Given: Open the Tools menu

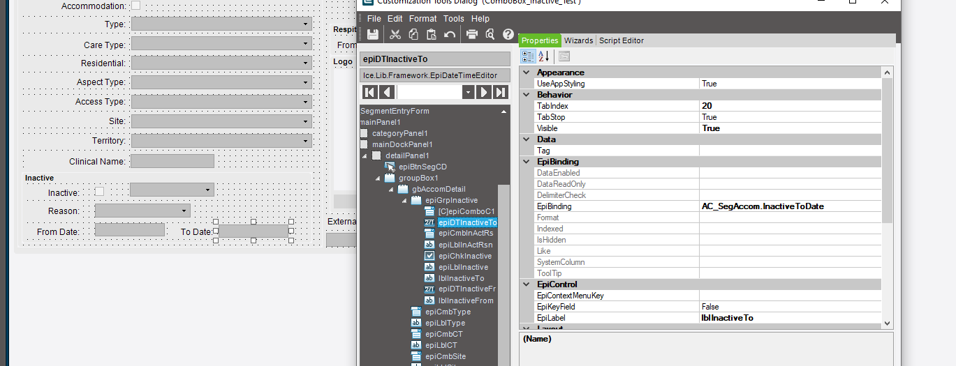Looking at the screenshot, I should click(x=454, y=19).
